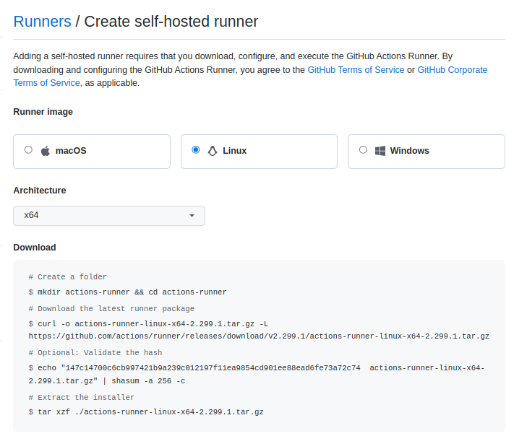Viewport: 527px width, 436px height.
Task: Open GitHub Terms of Service link
Action: (356, 70)
